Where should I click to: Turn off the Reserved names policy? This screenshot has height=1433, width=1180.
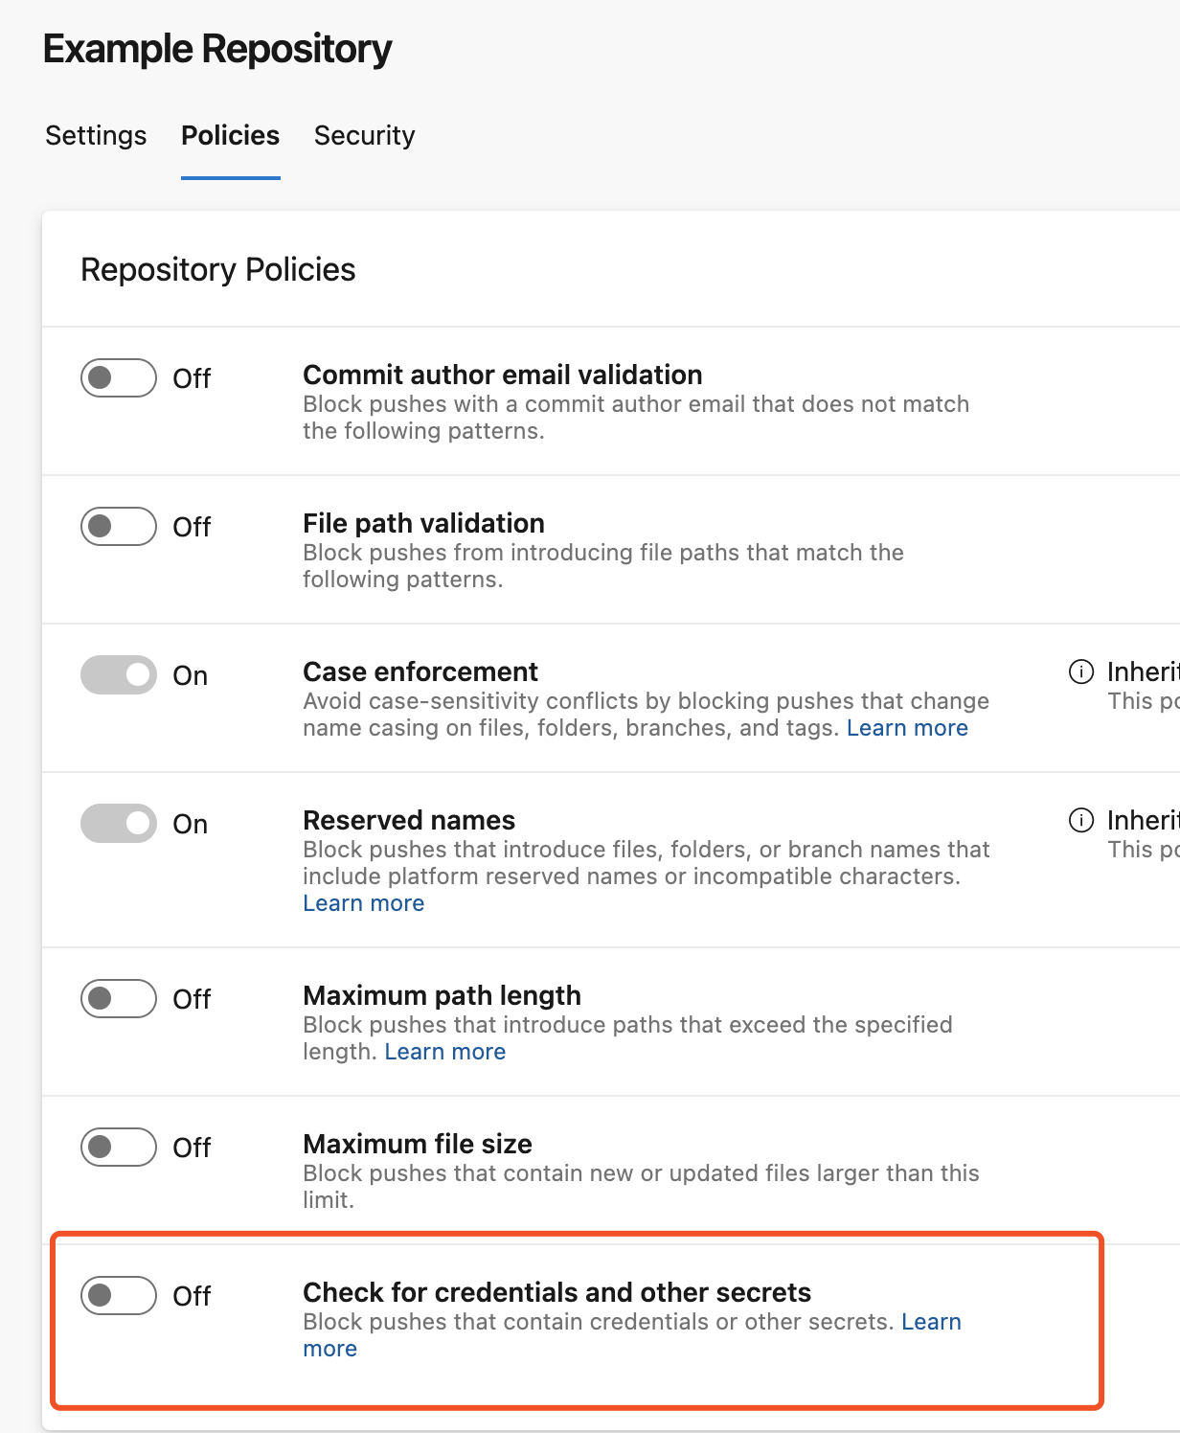(117, 822)
